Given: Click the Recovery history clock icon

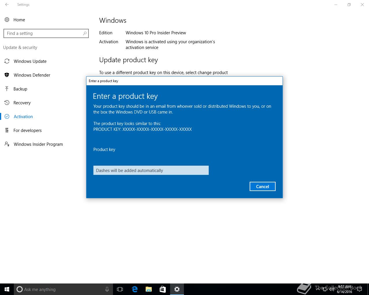Looking at the screenshot, I should (x=7, y=103).
